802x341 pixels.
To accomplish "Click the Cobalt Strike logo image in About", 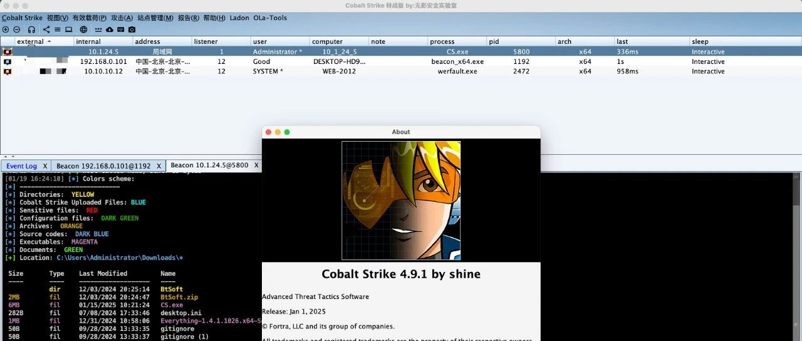I will pyautogui.click(x=401, y=200).
